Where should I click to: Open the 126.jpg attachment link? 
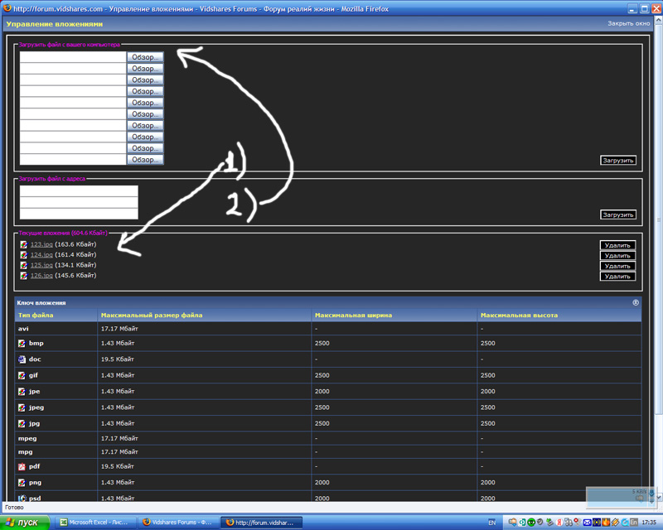[41, 276]
